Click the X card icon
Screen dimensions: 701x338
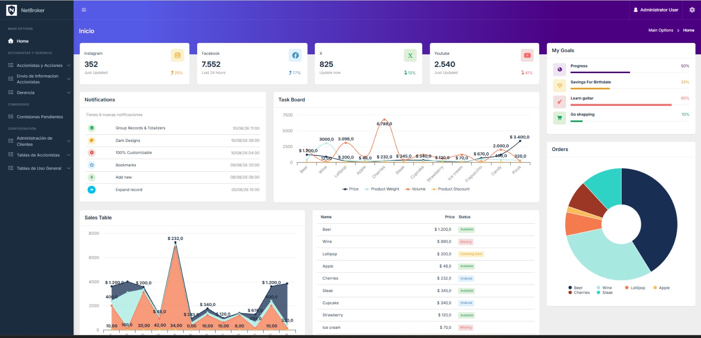point(410,56)
